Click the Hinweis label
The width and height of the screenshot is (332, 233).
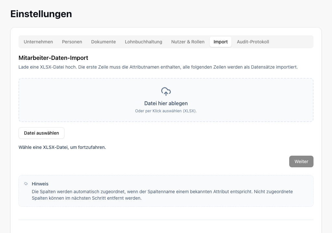[x=40, y=184]
